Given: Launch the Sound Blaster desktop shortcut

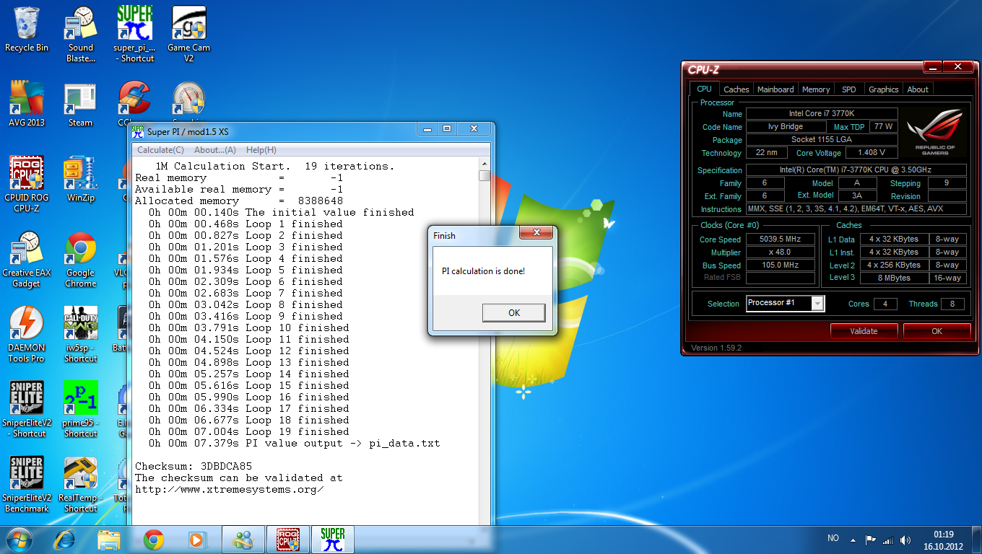Looking at the screenshot, I should click(x=81, y=34).
